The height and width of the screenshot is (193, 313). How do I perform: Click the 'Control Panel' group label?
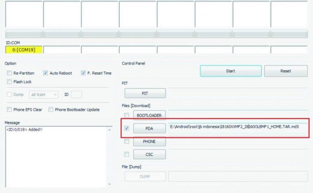133,63
